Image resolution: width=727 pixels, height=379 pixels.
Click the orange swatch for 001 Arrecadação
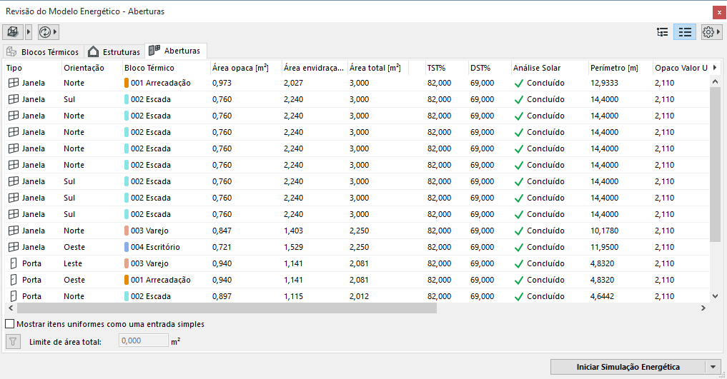point(127,83)
